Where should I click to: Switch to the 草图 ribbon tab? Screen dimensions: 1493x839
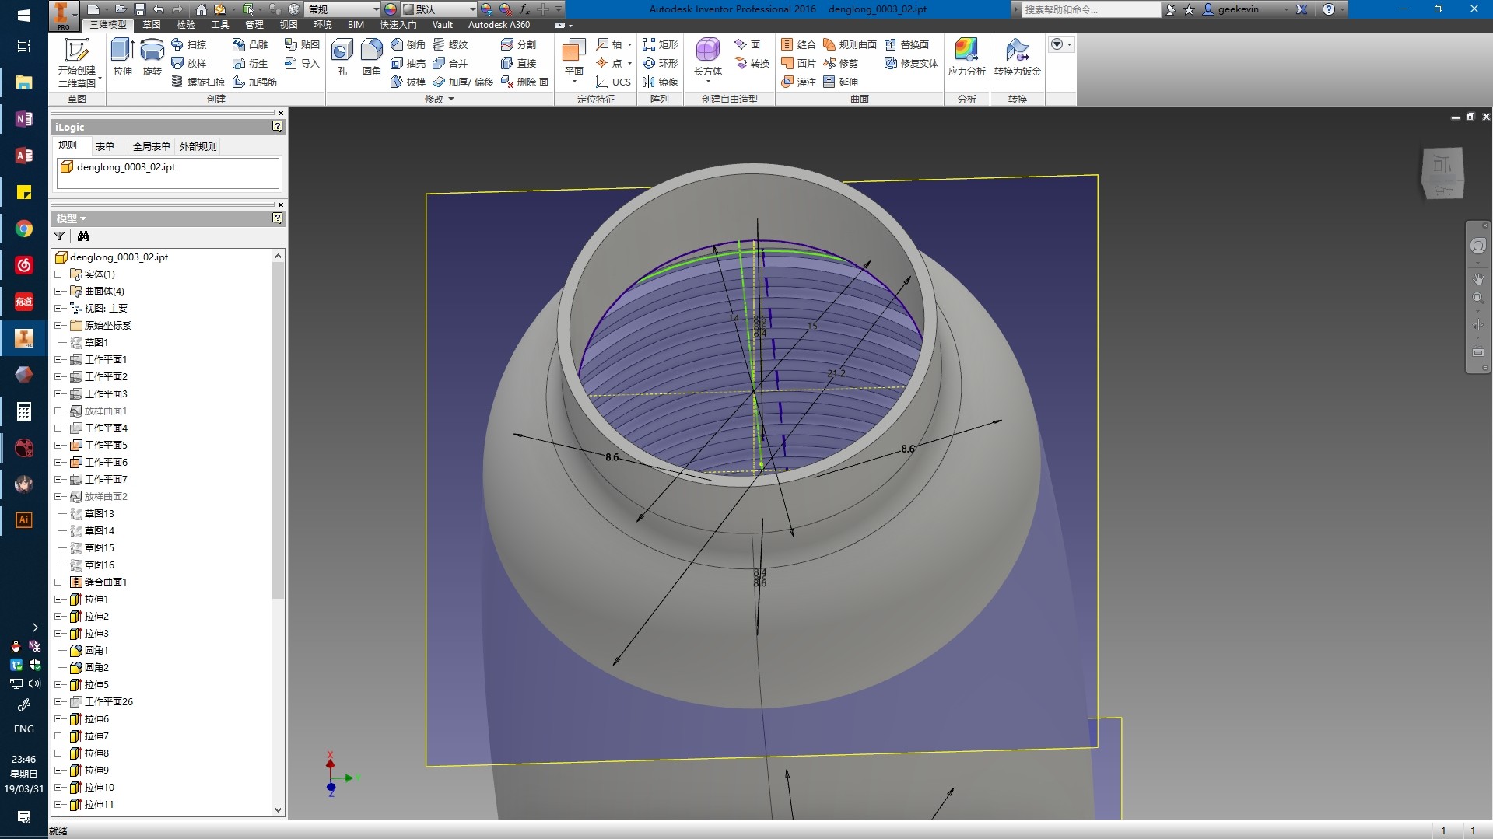pyautogui.click(x=152, y=25)
